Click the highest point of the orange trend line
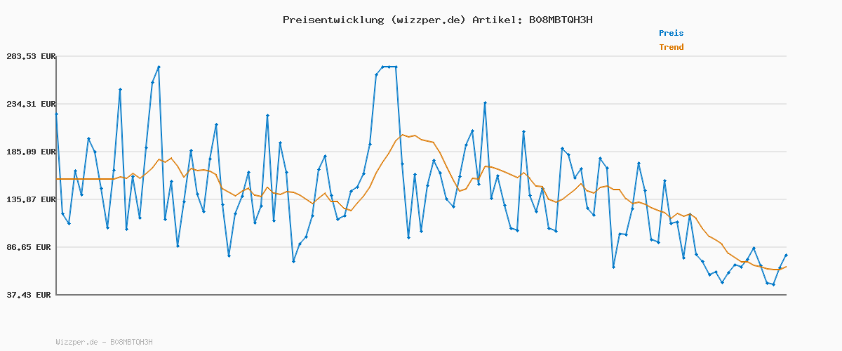The height and width of the screenshot is (351, 842). [x=403, y=135]
